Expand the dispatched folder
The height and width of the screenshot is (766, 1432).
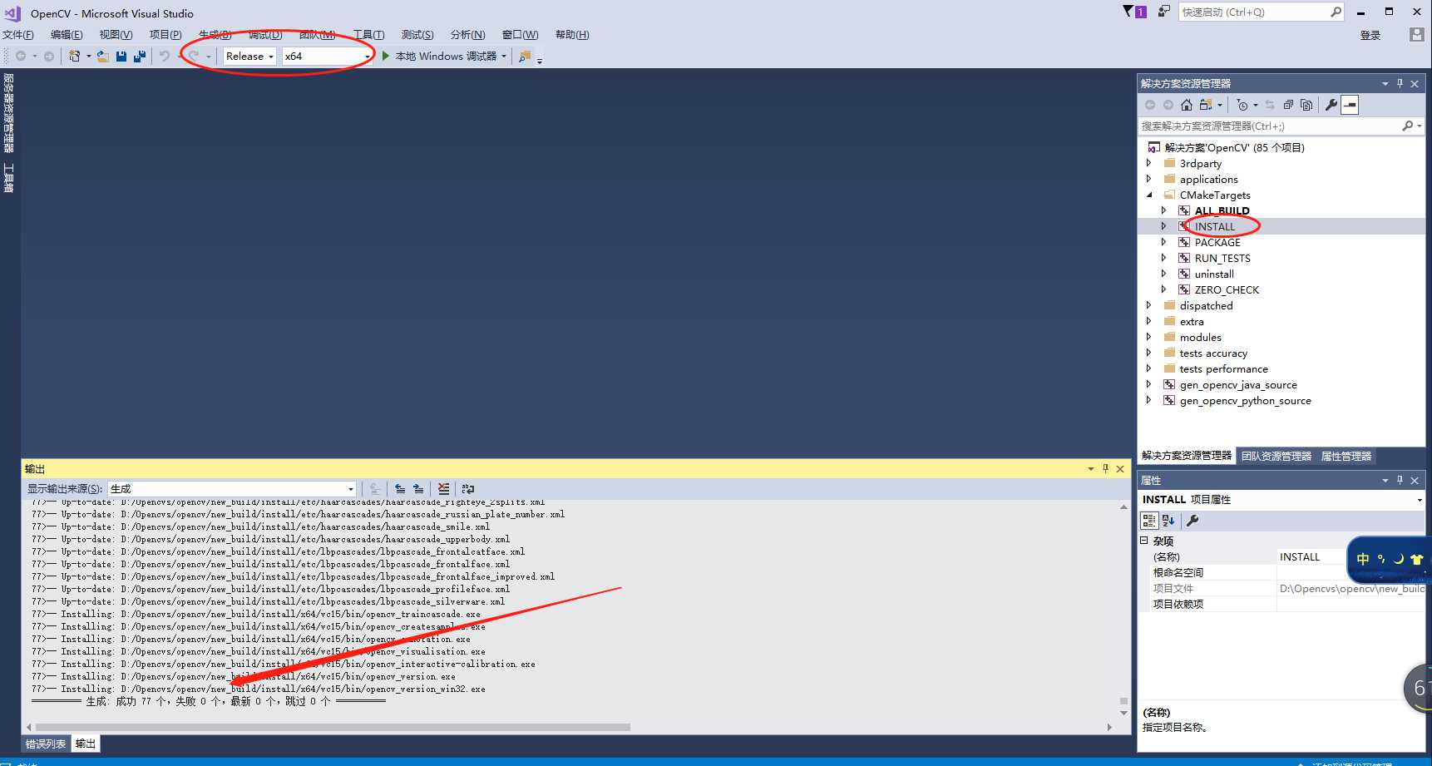[1149, 305]
